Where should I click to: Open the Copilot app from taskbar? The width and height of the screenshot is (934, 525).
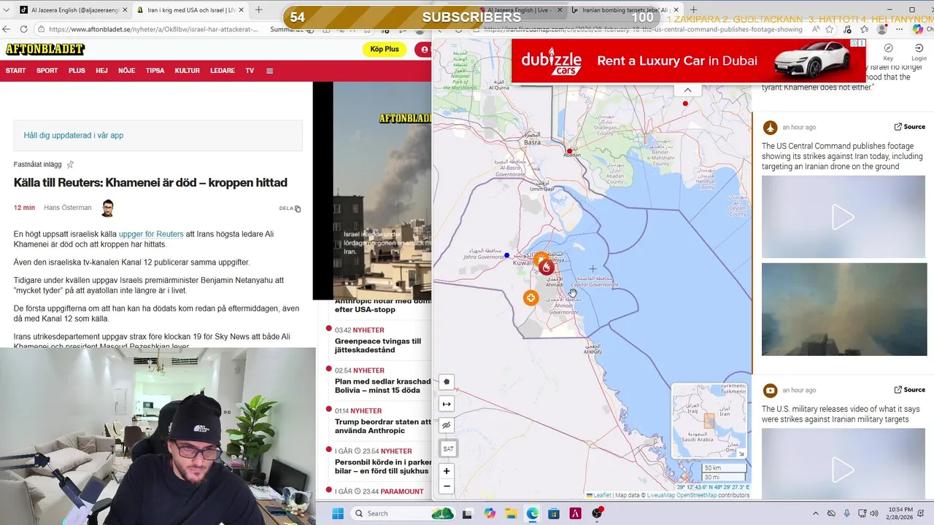pyautogui.click(x=489, y=513)
